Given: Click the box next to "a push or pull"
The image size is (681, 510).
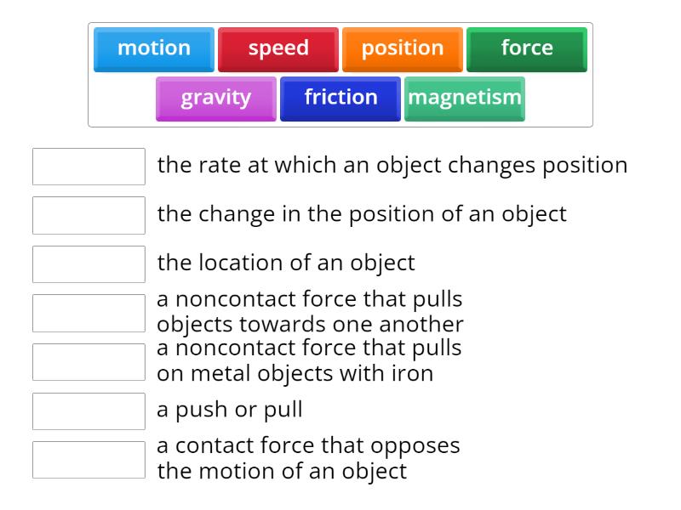Looking at the screenshot, I should pos(89,411).
